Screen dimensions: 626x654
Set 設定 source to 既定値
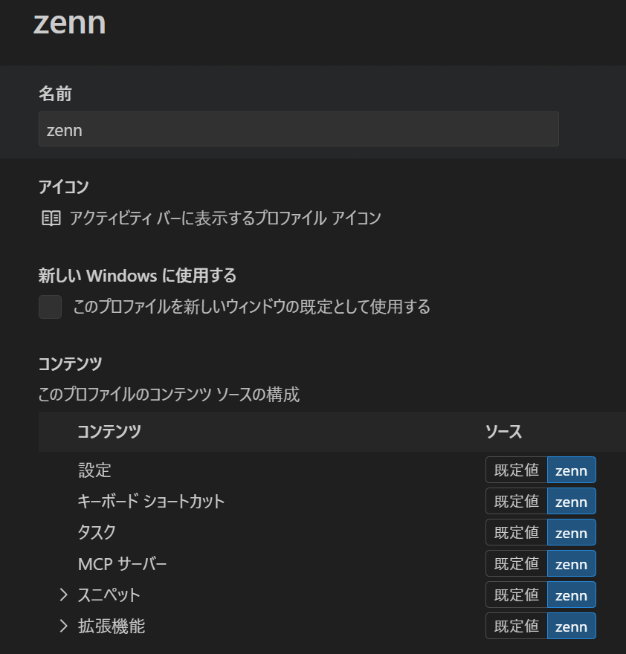tap(516, 470)
